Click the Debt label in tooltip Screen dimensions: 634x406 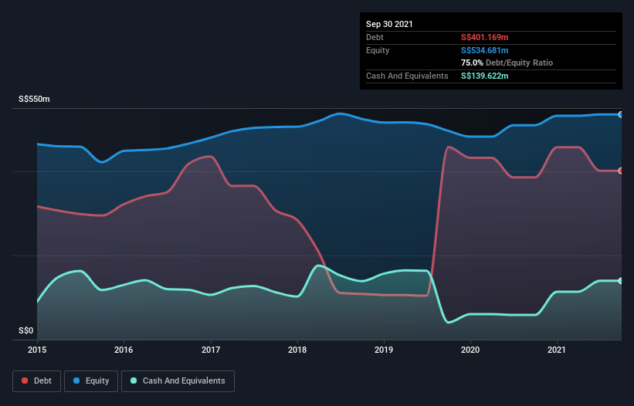click(x=375, y=37)
